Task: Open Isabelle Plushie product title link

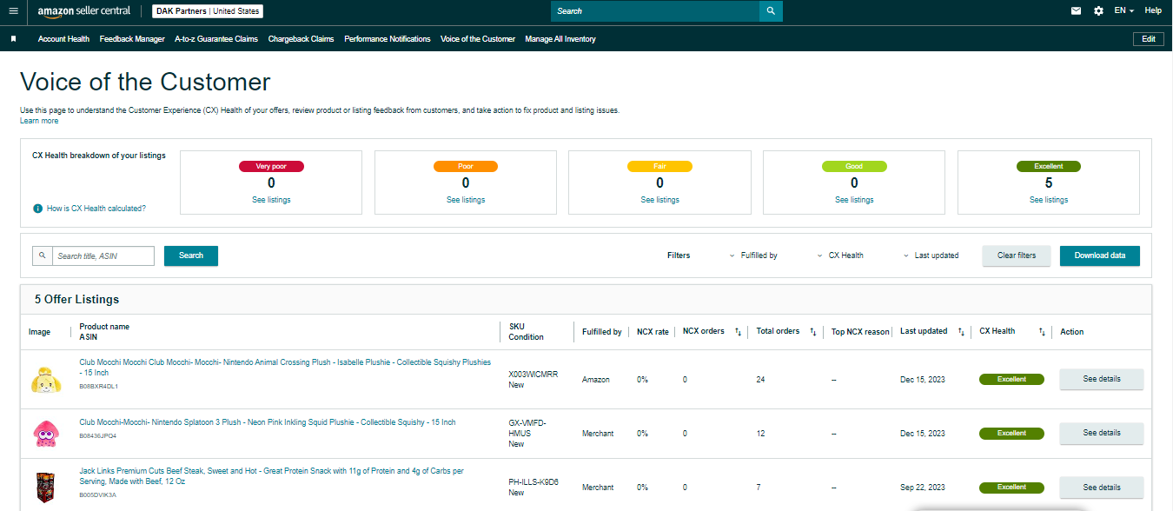Action: 285,367
